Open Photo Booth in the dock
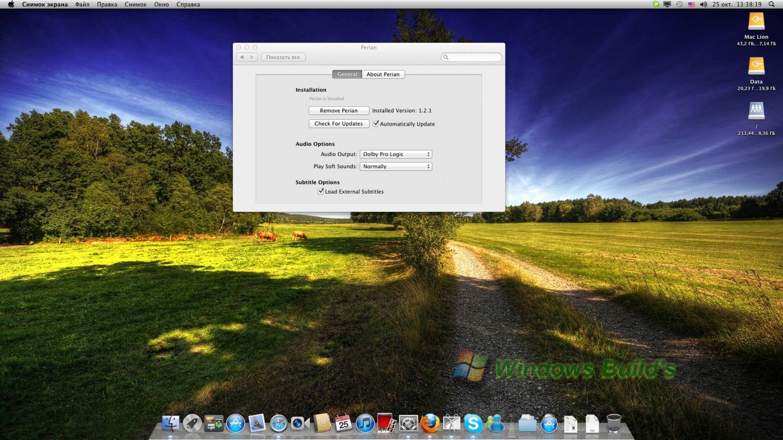This screenshot has width=783, height=440. pos(387,423)
